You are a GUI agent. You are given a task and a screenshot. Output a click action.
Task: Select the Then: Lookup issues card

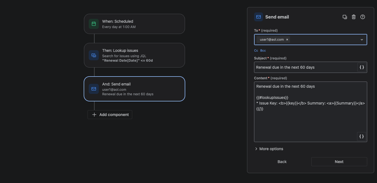[134, 55]
